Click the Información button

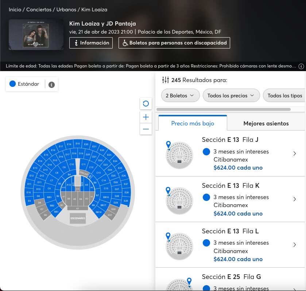point(91,43)
